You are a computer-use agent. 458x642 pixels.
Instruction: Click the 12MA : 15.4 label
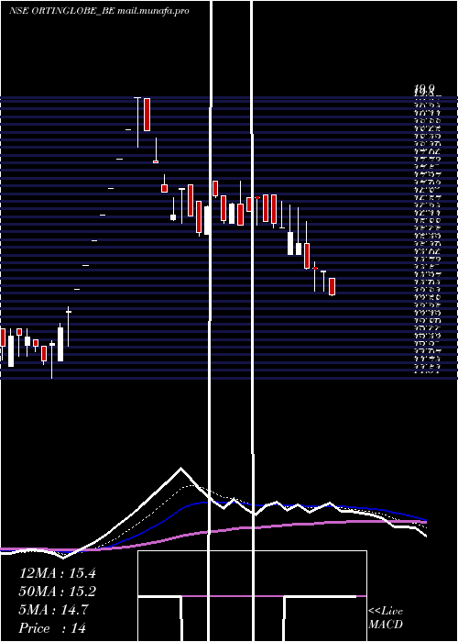[57, 573]
